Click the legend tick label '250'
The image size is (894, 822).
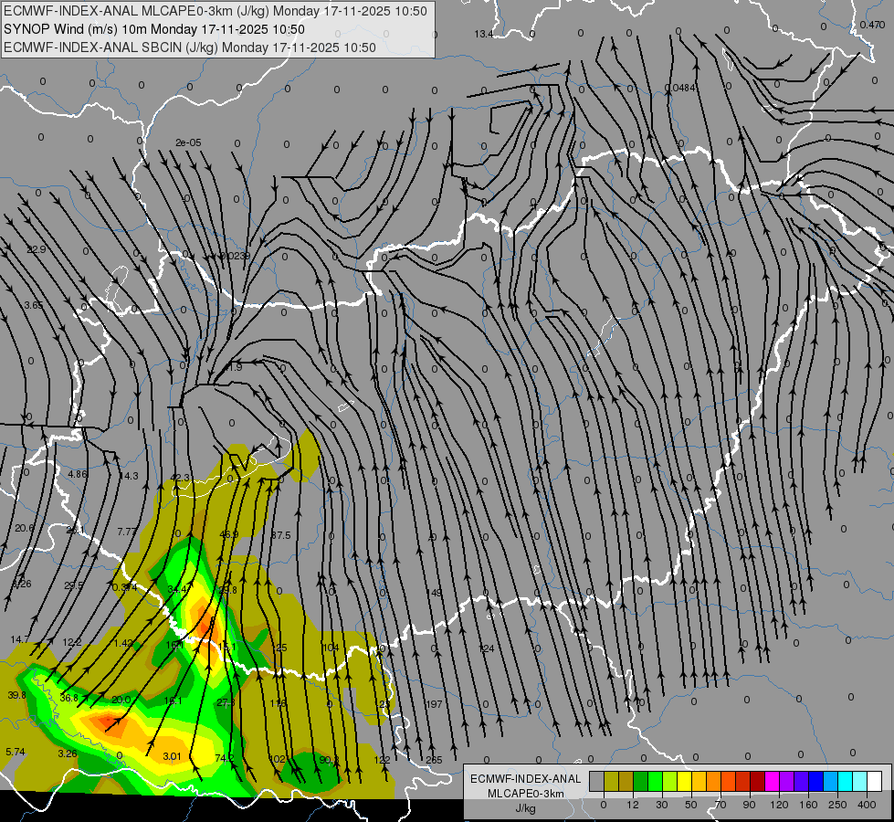[837, 805]
